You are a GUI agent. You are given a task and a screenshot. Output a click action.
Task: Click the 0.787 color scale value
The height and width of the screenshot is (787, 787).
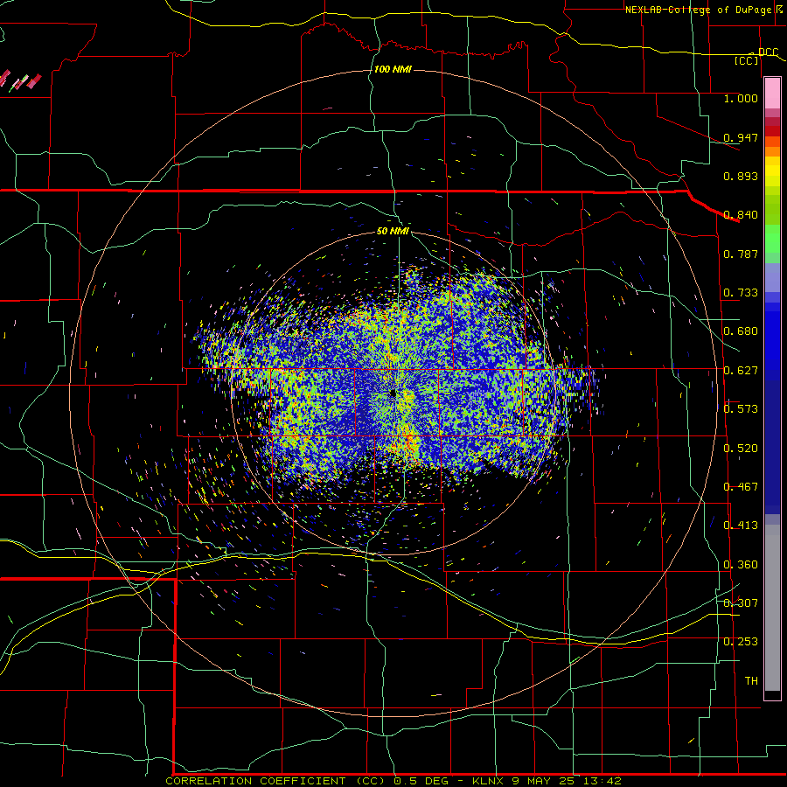pos(741,254)
